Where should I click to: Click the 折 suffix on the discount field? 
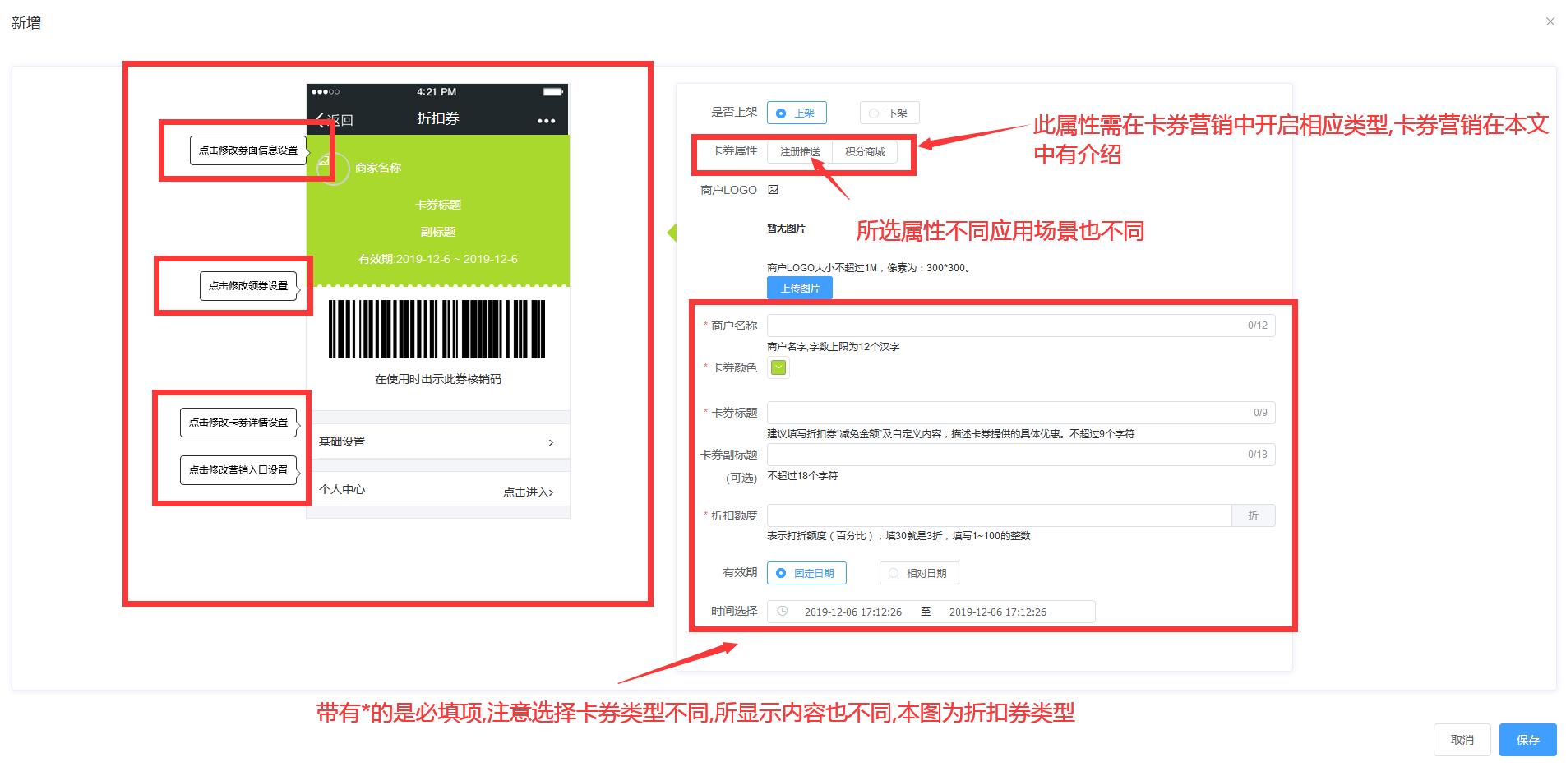point(1254,515)
